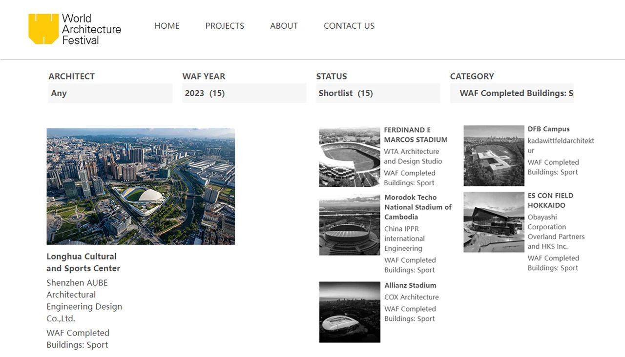The height and width of the screenshot is (357, 625).
Task: Click the DFB Campus title link
Action: pos(548,129)
